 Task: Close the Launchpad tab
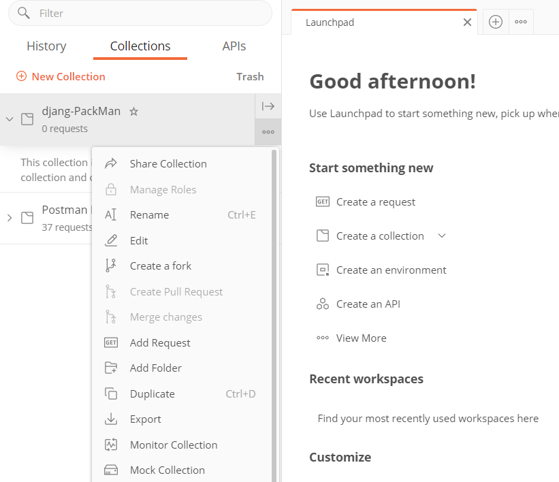click(x=467, y=22)
